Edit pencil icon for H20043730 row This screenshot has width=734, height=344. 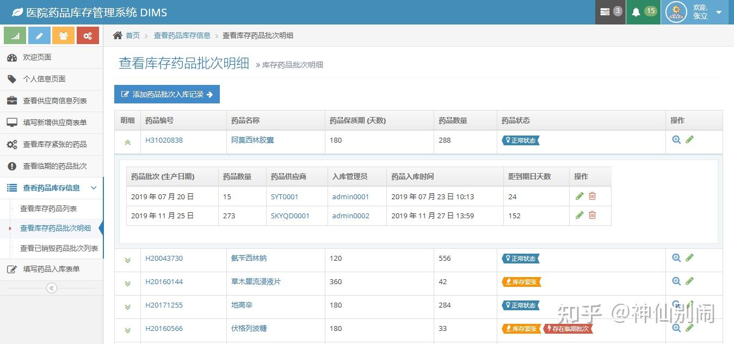(689, 257)
